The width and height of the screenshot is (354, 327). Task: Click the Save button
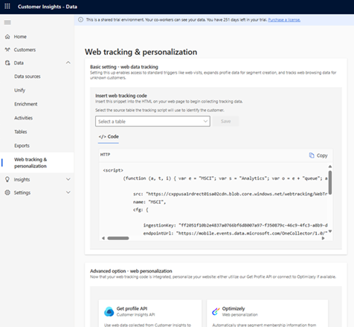coord(225,121)
